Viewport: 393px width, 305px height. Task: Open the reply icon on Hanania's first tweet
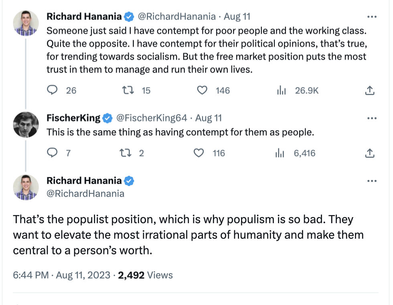pyautogui.click(x=52, y=90)
